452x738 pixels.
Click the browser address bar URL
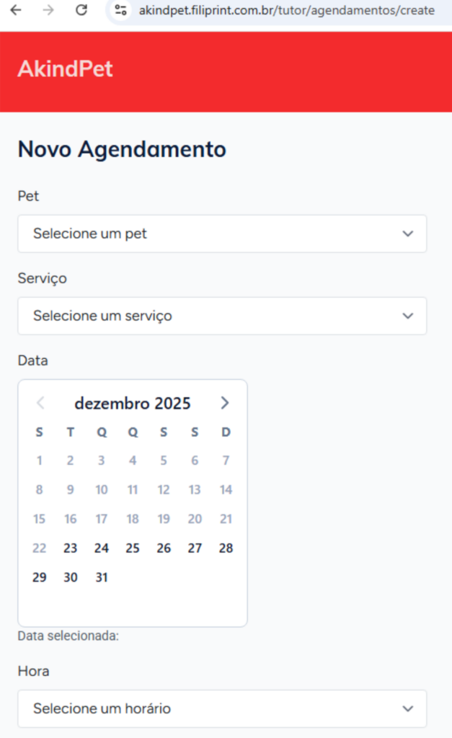coord(286,11)
